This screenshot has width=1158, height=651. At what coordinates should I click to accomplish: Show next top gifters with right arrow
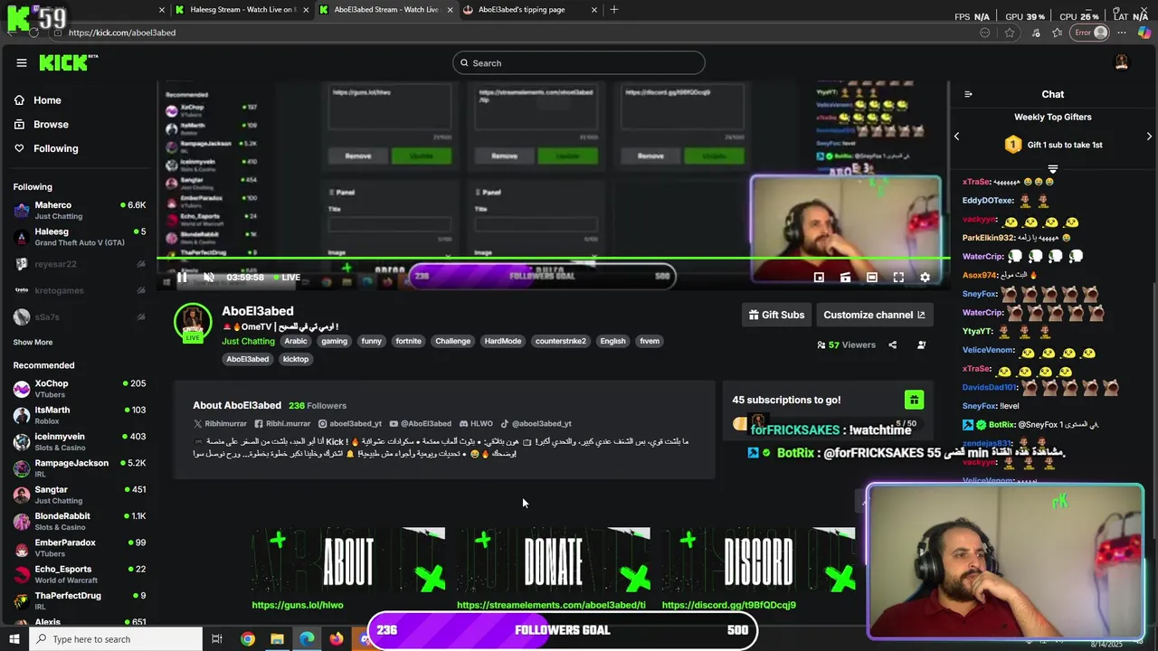[1149, 137]
